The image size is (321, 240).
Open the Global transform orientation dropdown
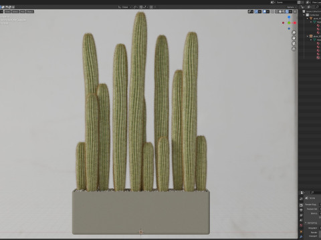[x=124, y=7]
